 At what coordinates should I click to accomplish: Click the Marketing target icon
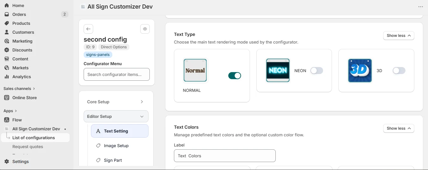click(7, 41)
